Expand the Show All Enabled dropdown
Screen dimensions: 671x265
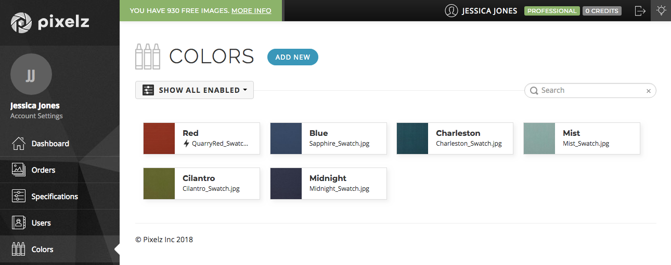tap(195, 90)
